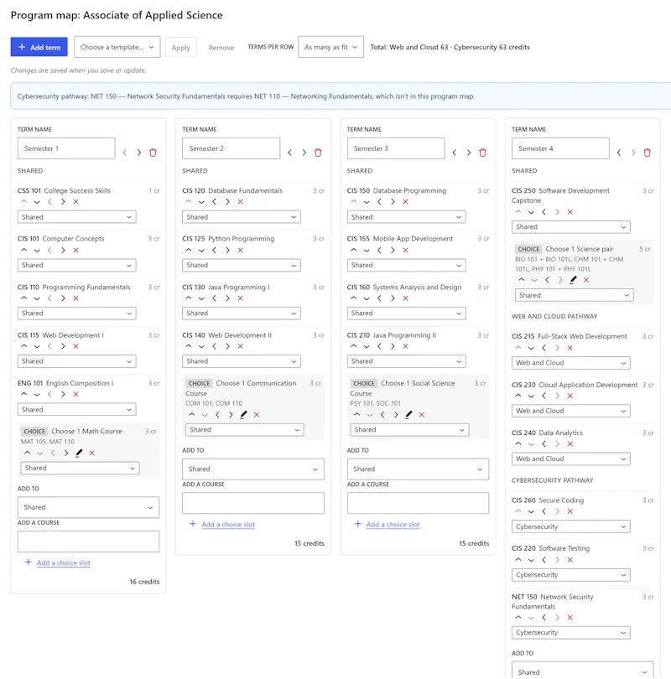Focus the Semester 2 term name field
The width and height of the screenshot is (671, 679).
pos(231,148)
